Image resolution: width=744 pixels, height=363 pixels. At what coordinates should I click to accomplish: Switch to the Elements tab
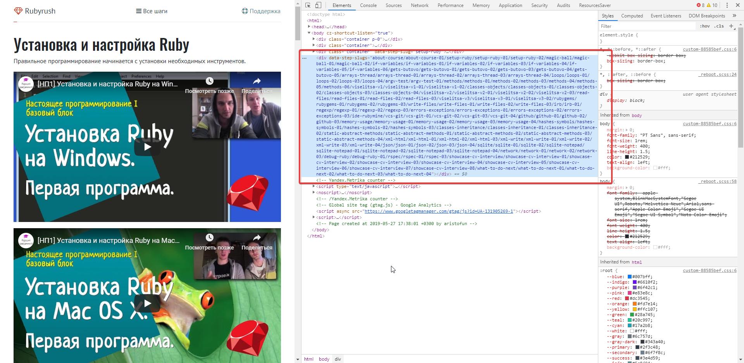point(342,5)
